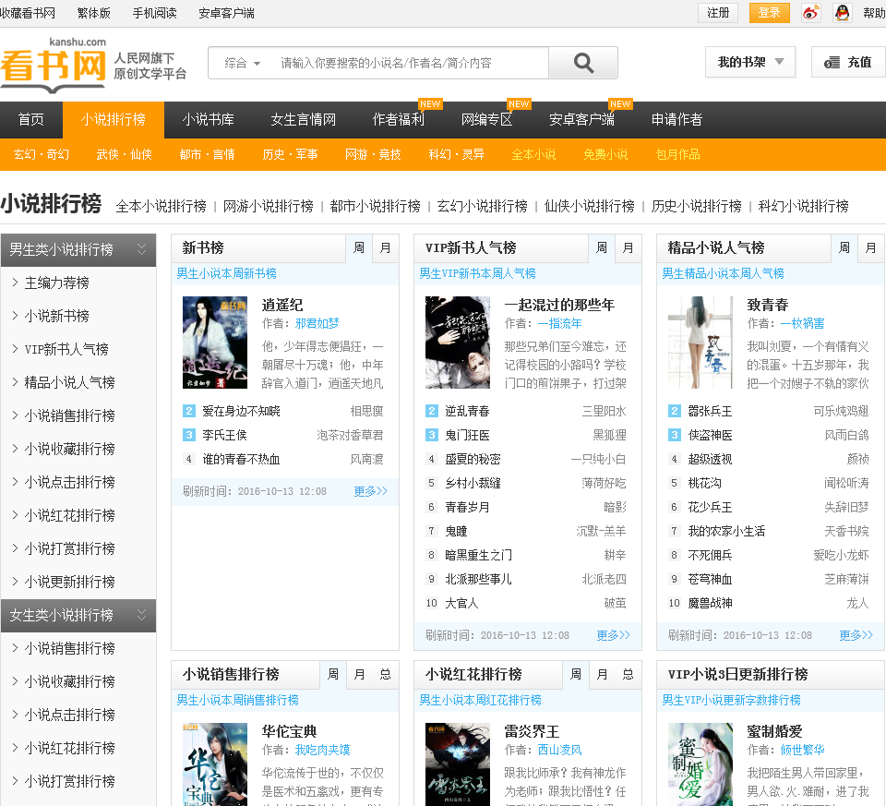Open 华佗宝典 book cover thumbnail

tap(215, 764)
